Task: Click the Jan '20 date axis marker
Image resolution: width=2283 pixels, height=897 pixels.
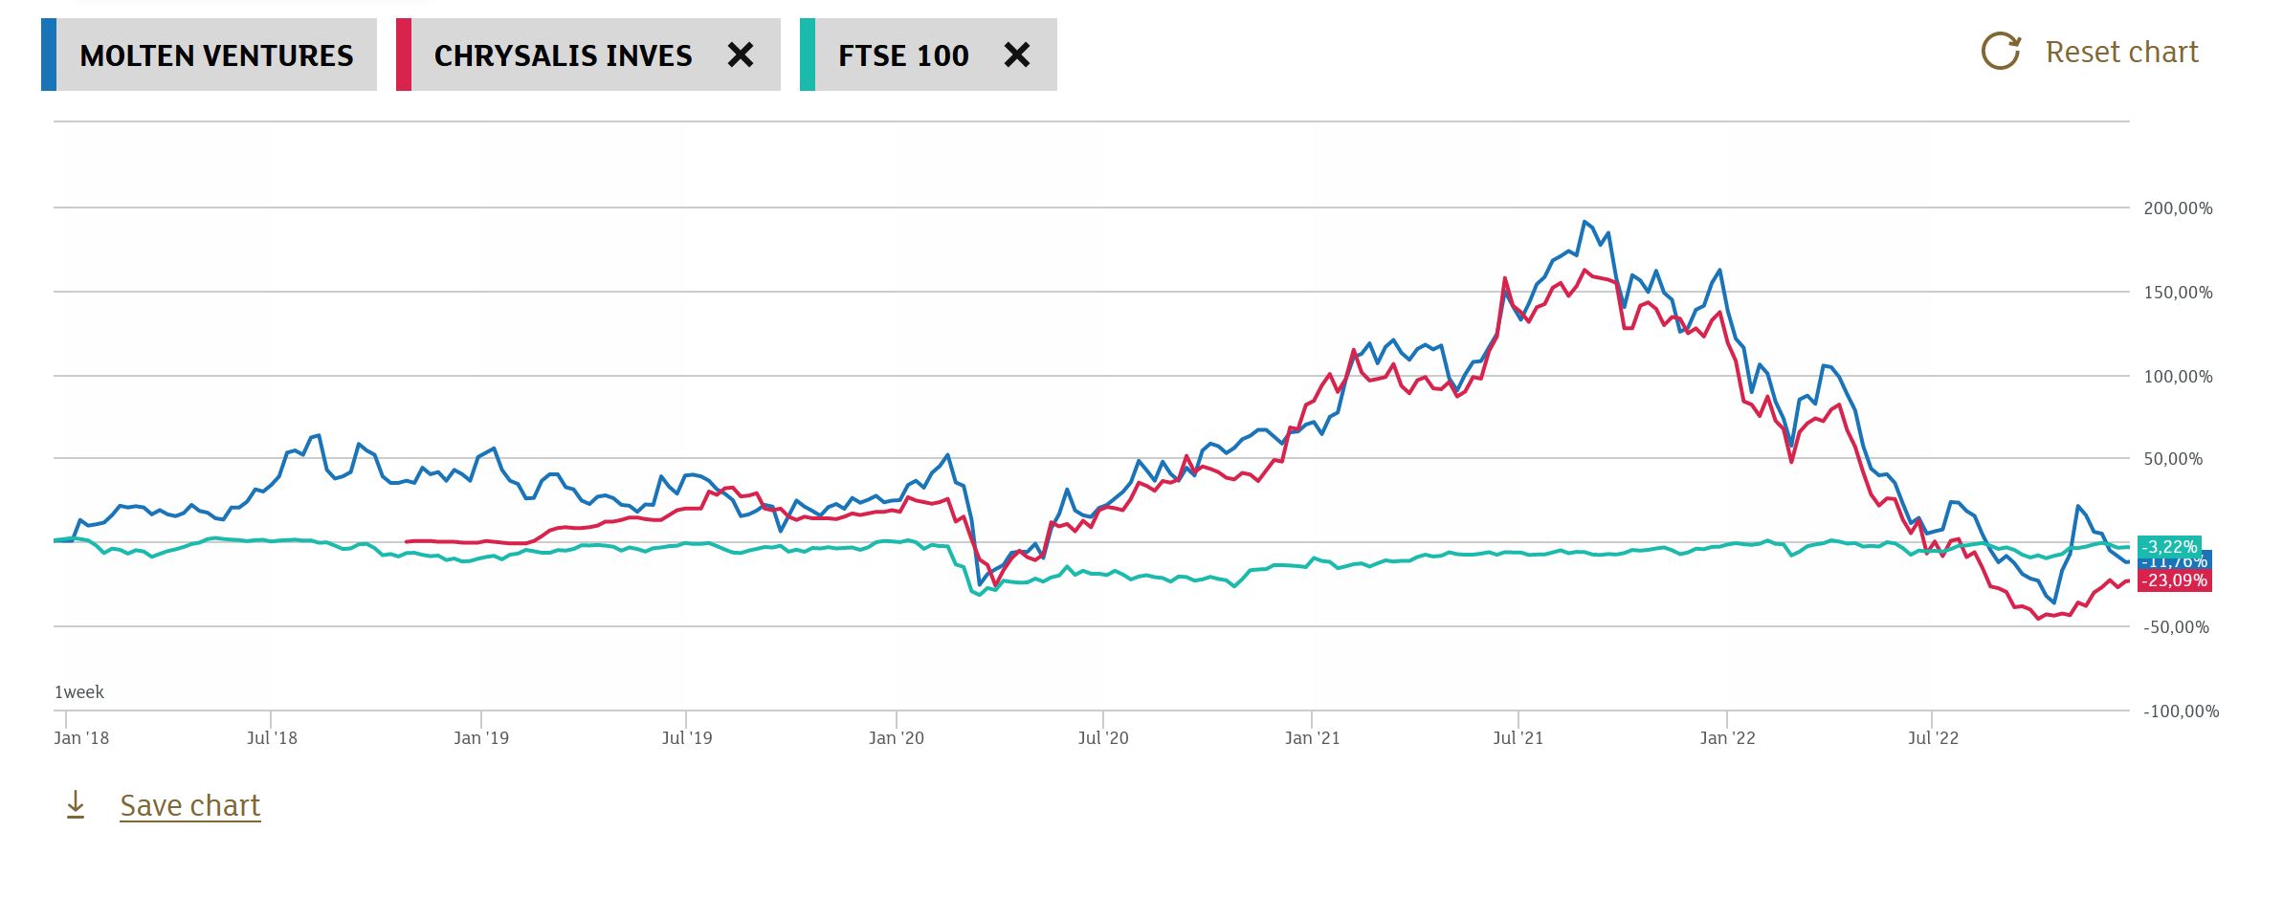Action: point(897,737)
